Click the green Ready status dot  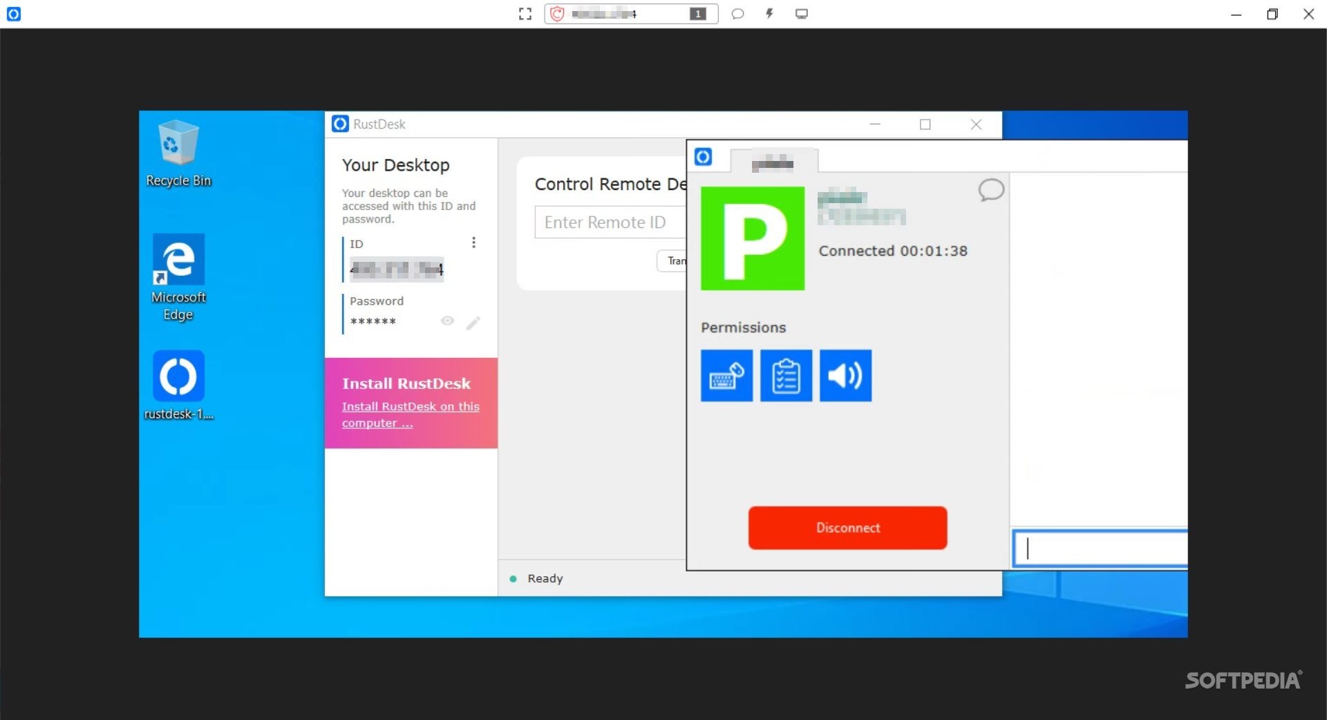tap(513, 579)
